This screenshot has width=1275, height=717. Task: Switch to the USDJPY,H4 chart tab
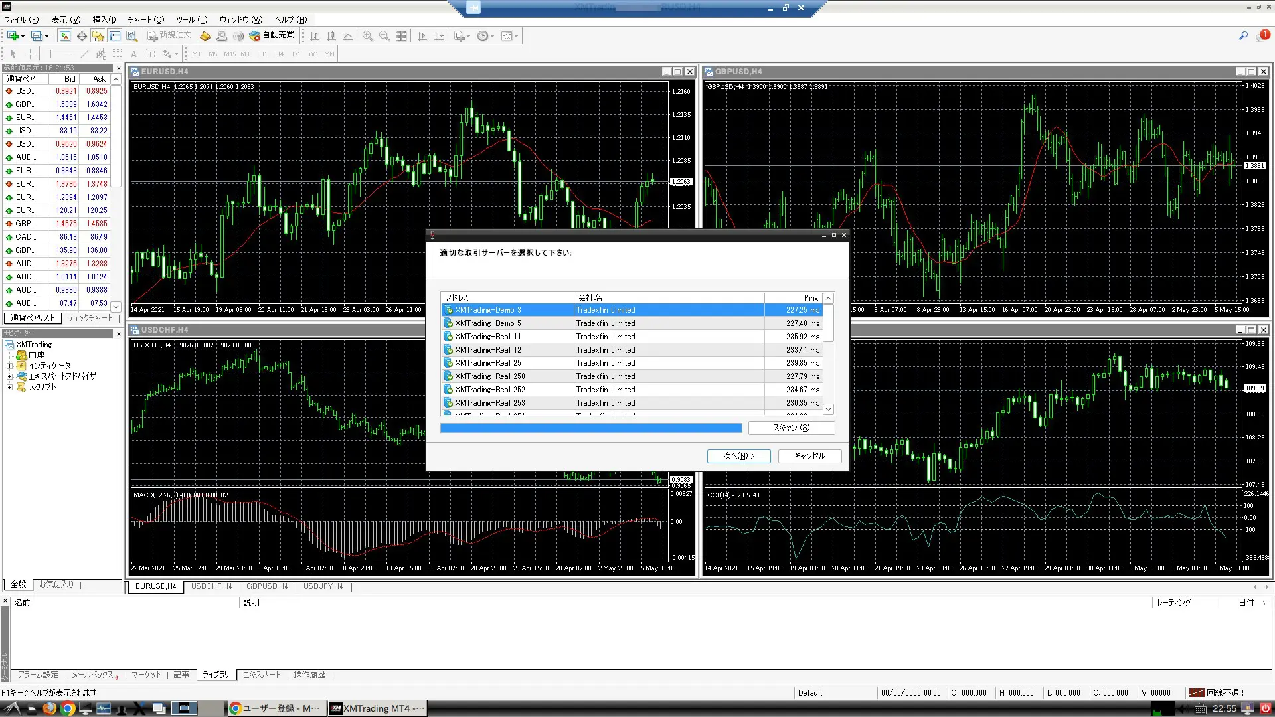coord(323,586)
